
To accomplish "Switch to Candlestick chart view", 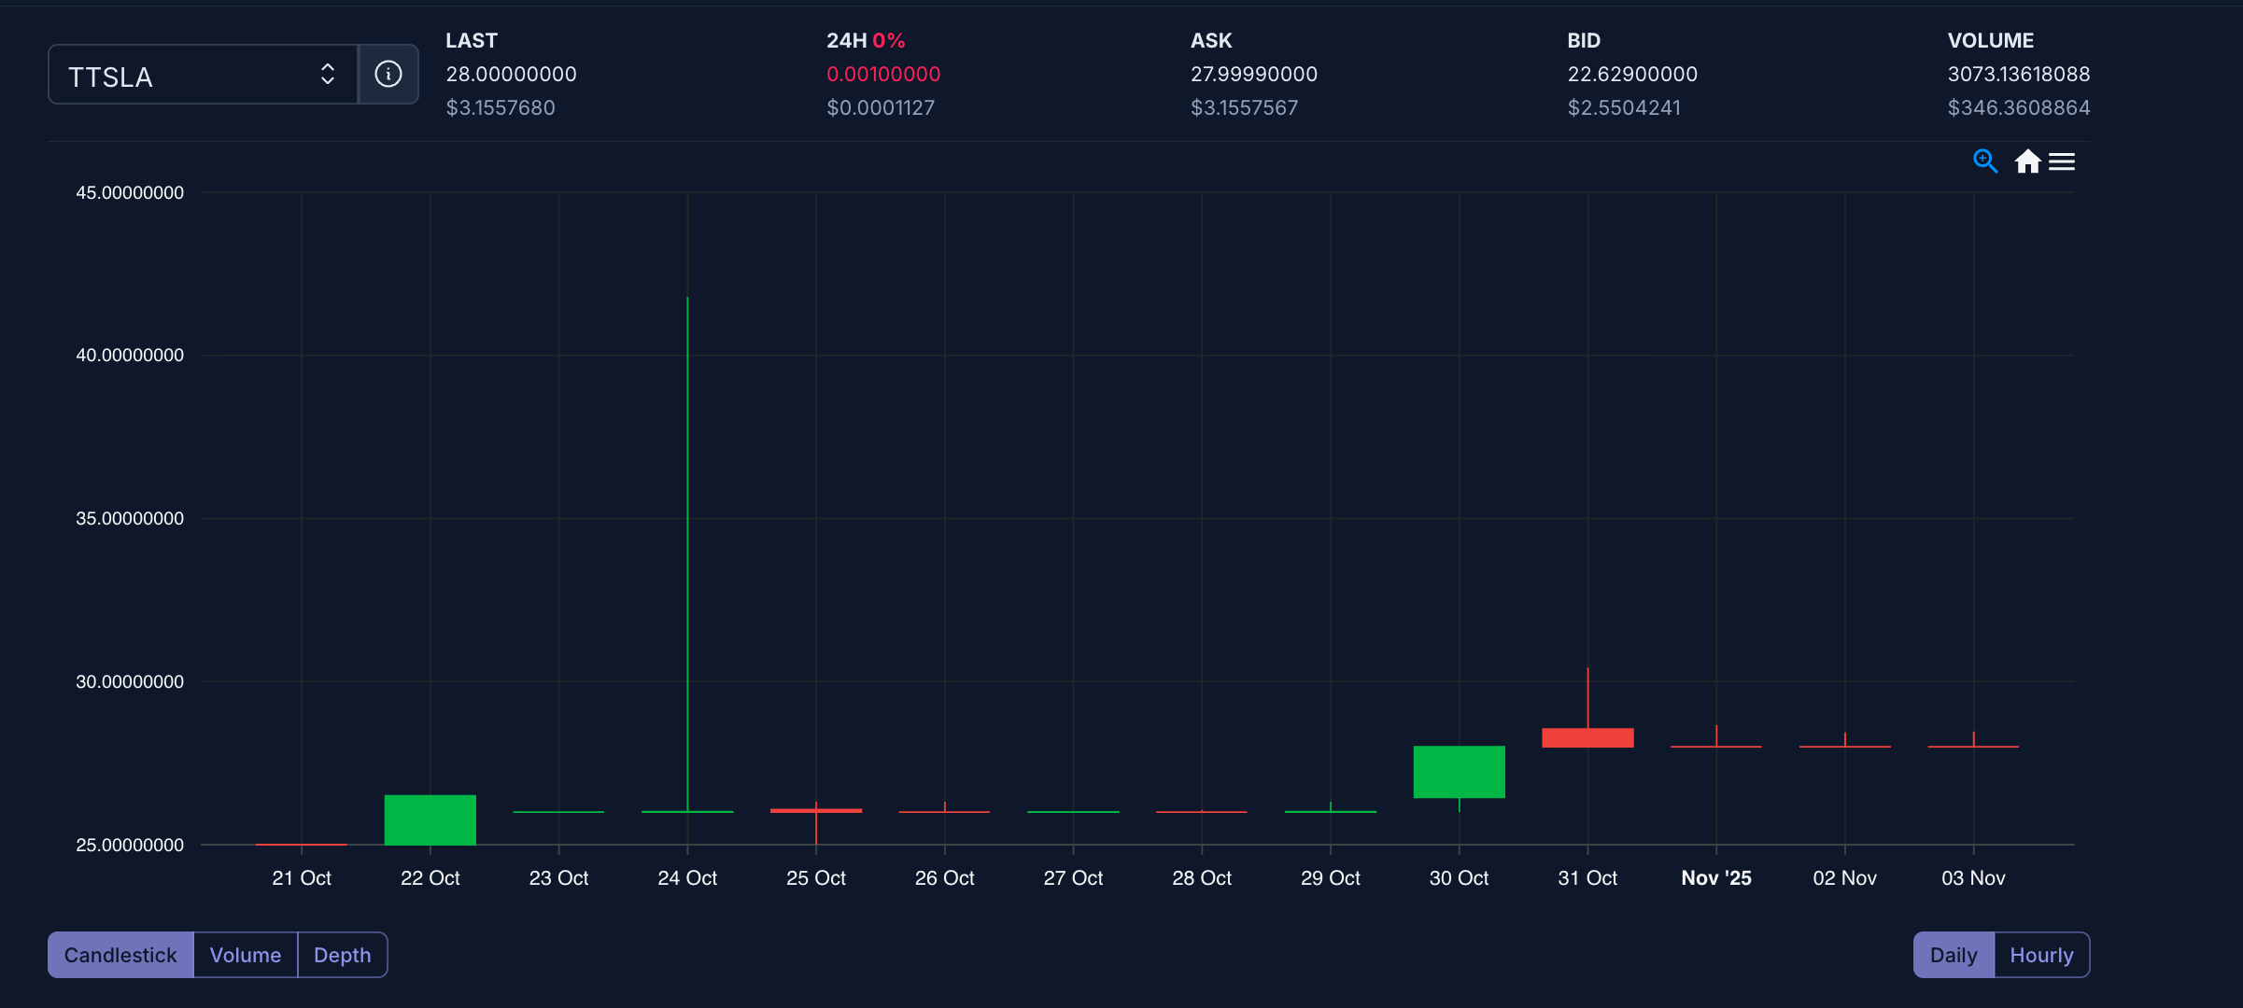I will [120, 955].
